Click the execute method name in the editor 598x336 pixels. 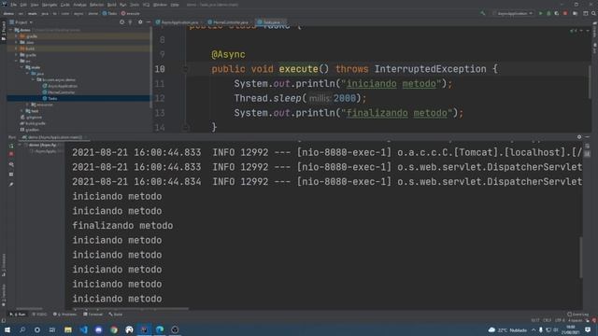pyautogui.click(x=299, y=69)
